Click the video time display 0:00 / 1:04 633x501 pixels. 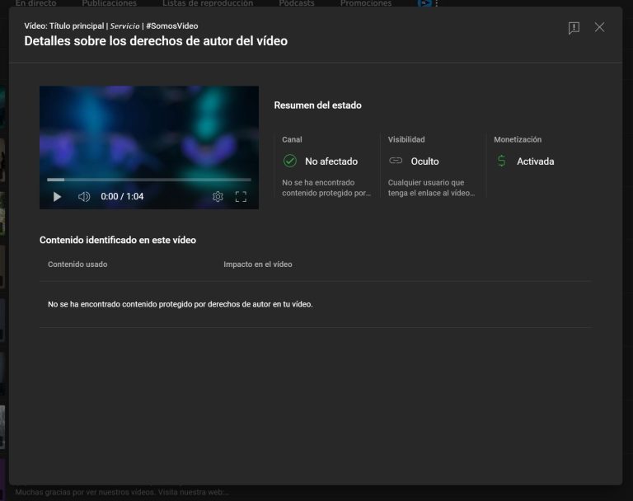coord(122,197)
